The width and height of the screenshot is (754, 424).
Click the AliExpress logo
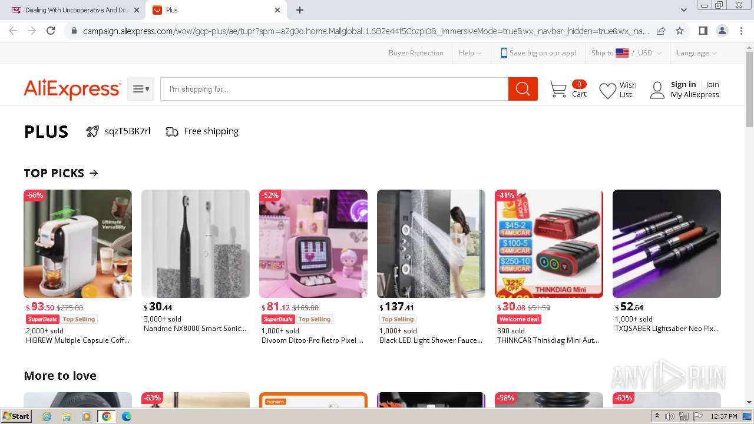[72, 89]
